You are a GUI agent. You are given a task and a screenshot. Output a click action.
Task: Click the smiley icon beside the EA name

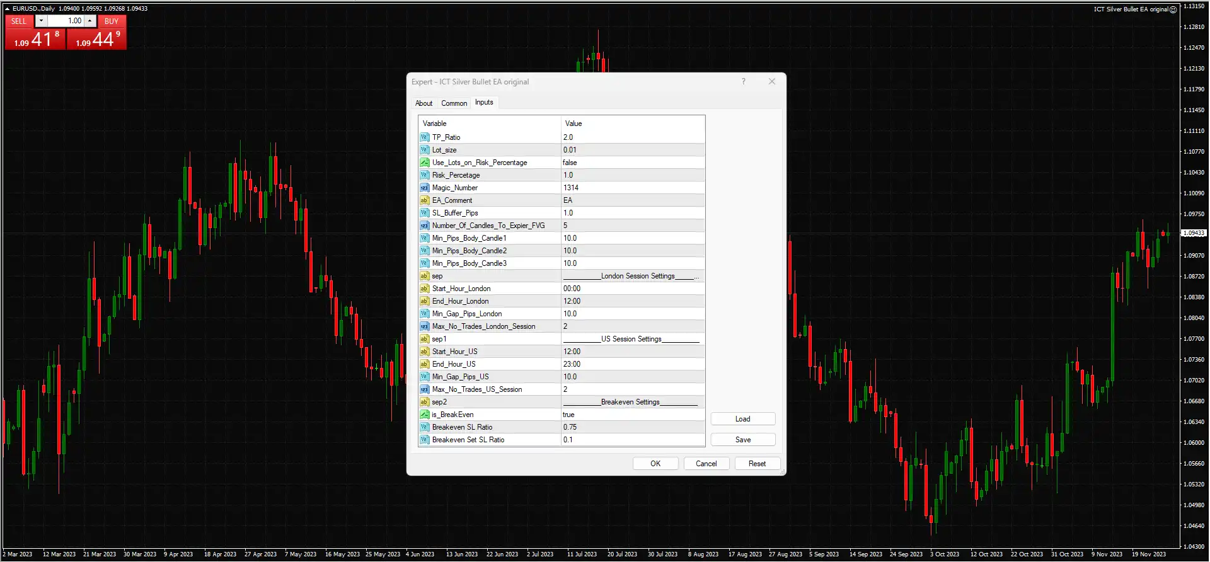(x=1173, y=9)
